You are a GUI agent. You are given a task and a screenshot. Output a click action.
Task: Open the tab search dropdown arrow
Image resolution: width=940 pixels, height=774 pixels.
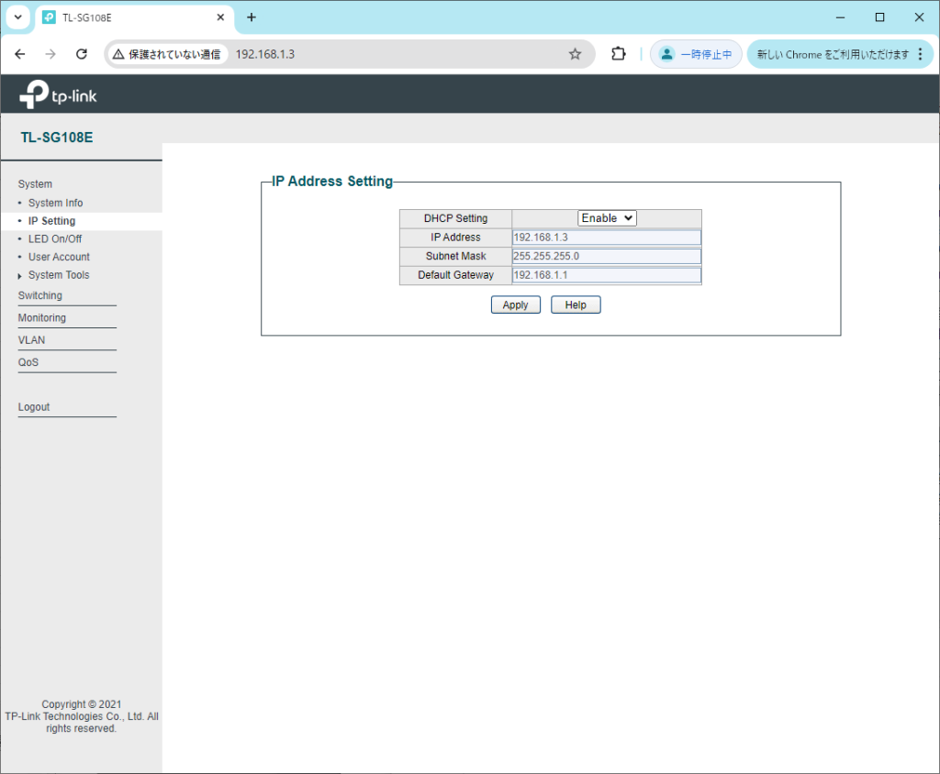pos(17,17)
